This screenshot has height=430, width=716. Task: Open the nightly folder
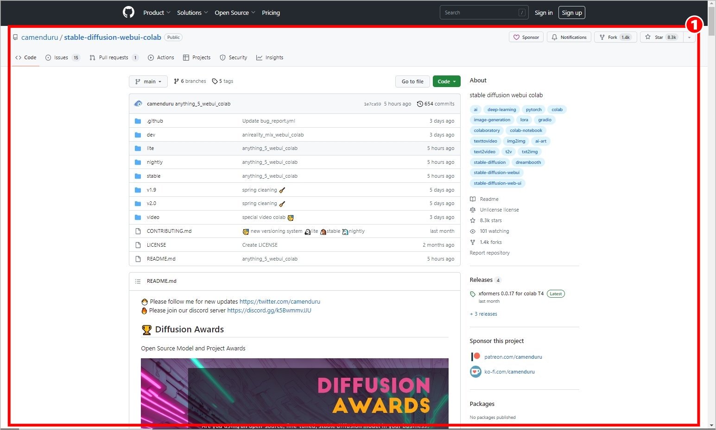click(x=155, y=162)
